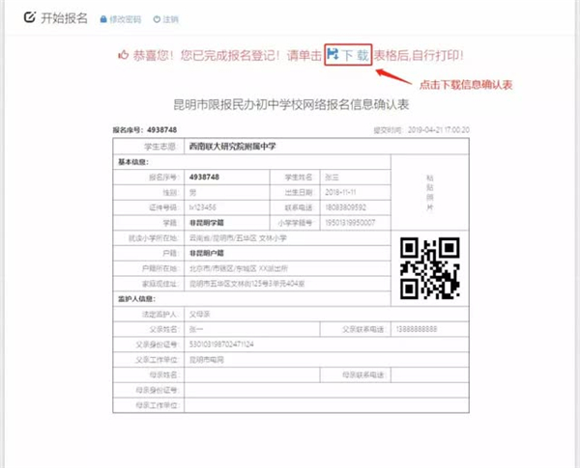Click the father's name 张一

196,329
